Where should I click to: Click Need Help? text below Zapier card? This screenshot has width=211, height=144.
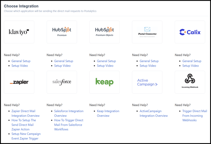pyautogui.click(x=12, y=105)
